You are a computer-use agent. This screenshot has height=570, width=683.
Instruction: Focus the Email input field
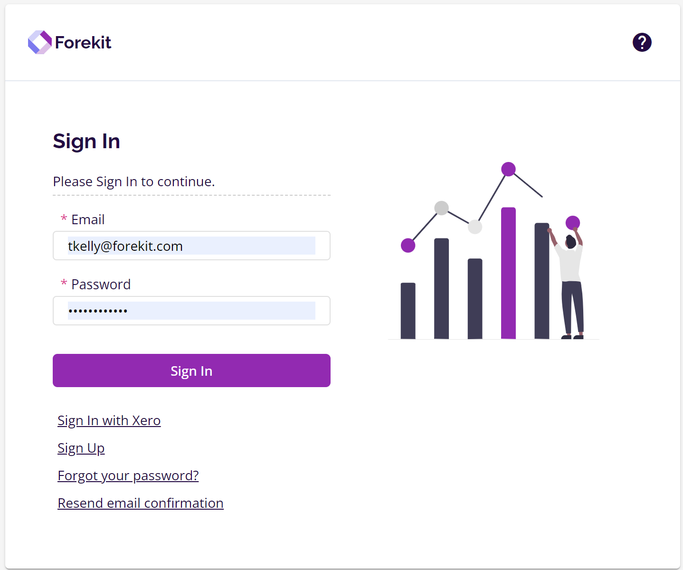(191, 246)
